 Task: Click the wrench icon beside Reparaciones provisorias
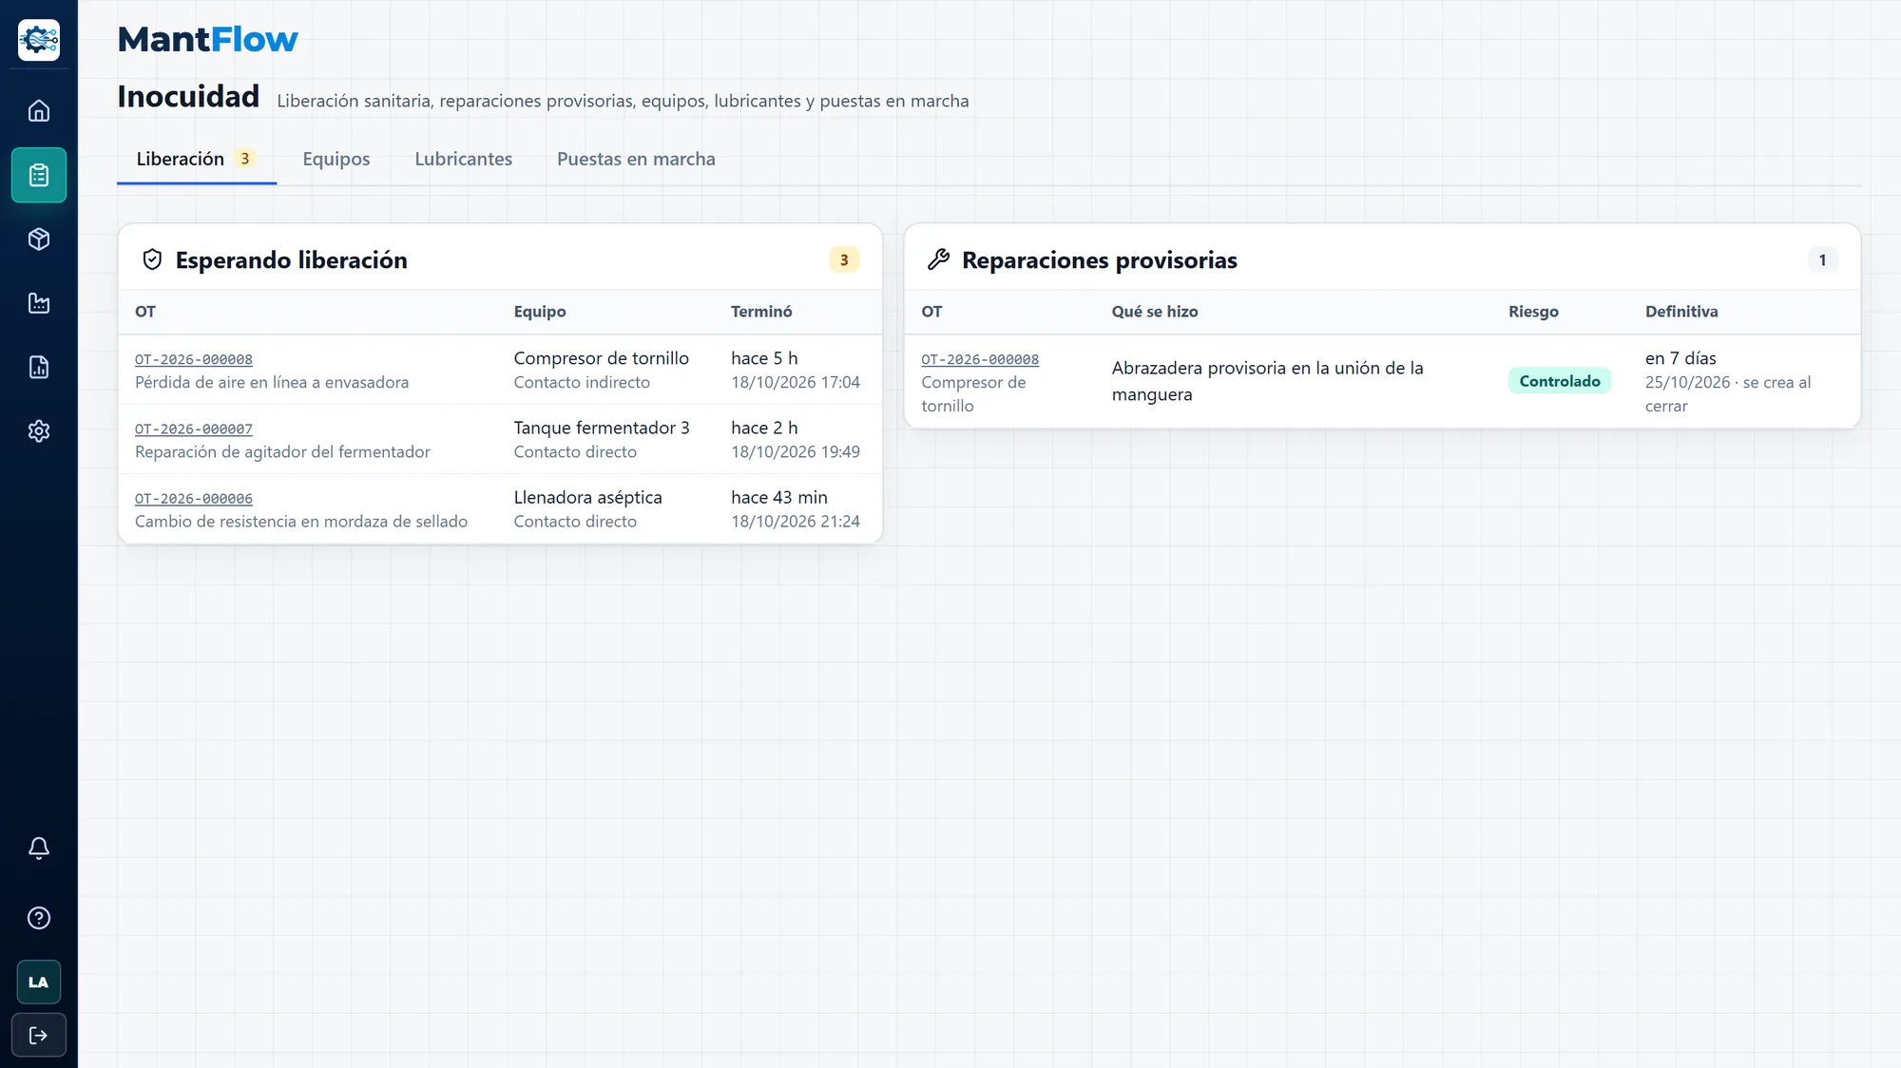coord(938,259)
